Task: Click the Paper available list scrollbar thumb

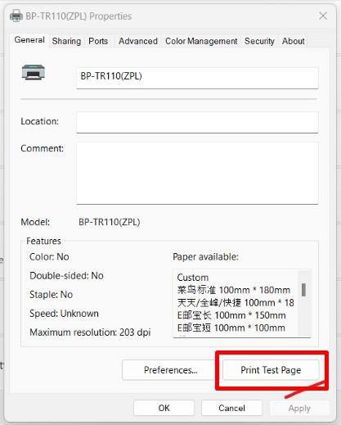Action: point(303,290)
